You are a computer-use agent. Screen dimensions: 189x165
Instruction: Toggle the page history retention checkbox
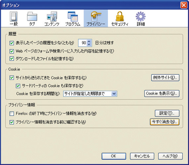pyautogui.click(x=12, y=43)
